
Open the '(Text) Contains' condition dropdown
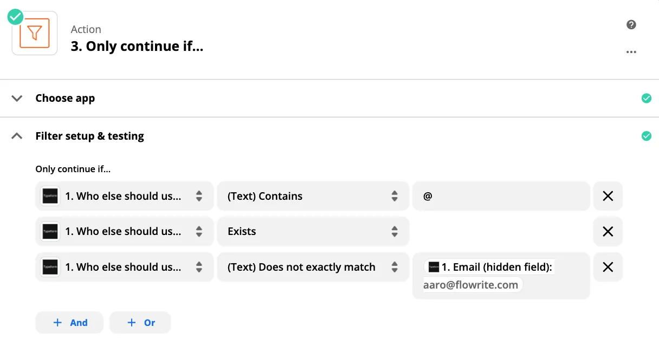pyautogui.click(x=313, y=196)
